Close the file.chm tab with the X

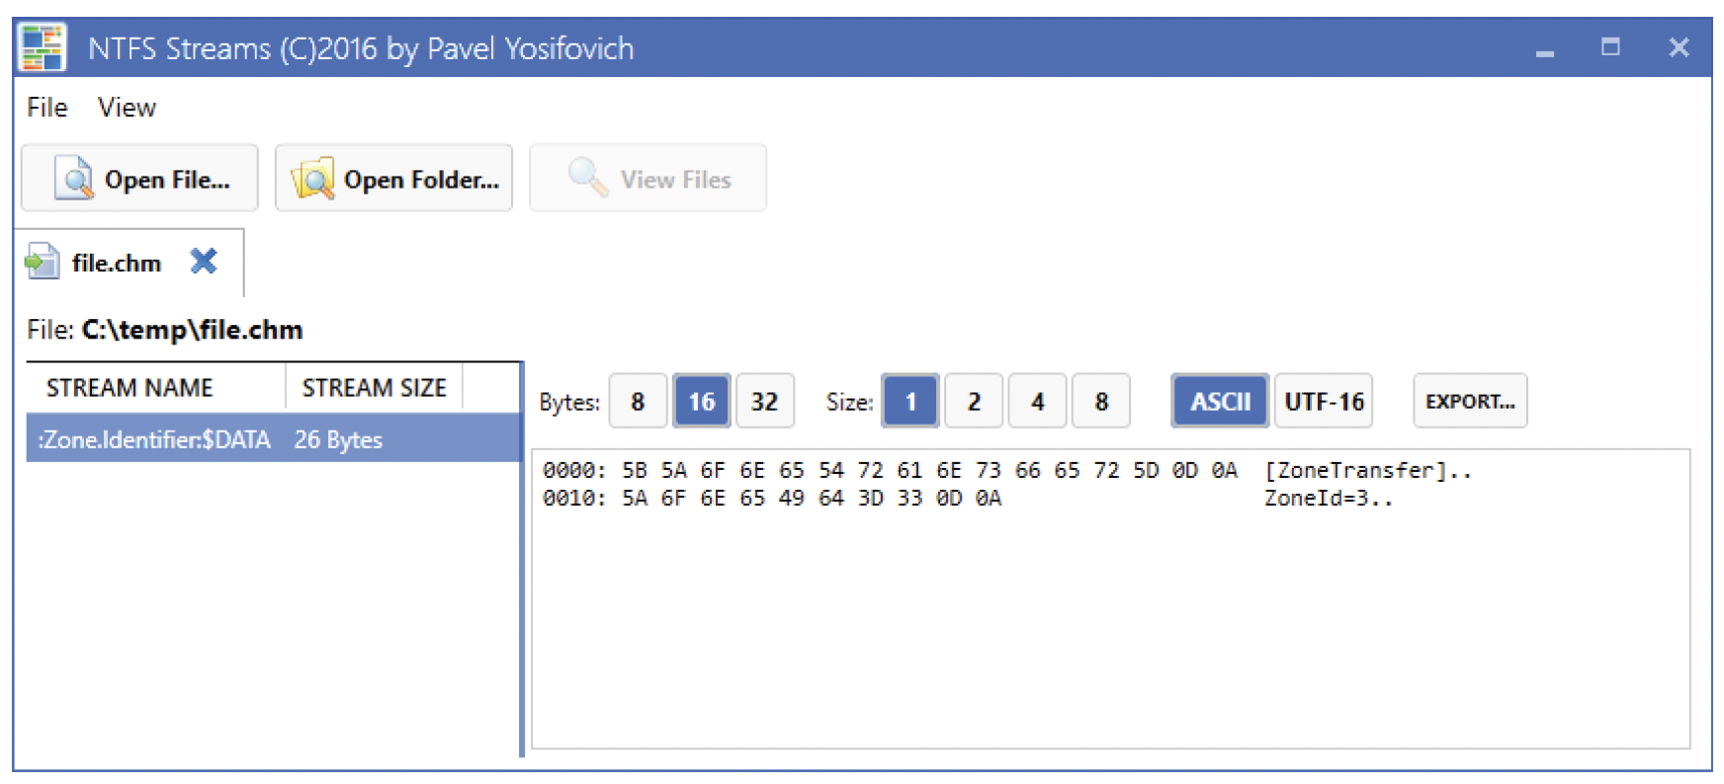coord(204,262)
